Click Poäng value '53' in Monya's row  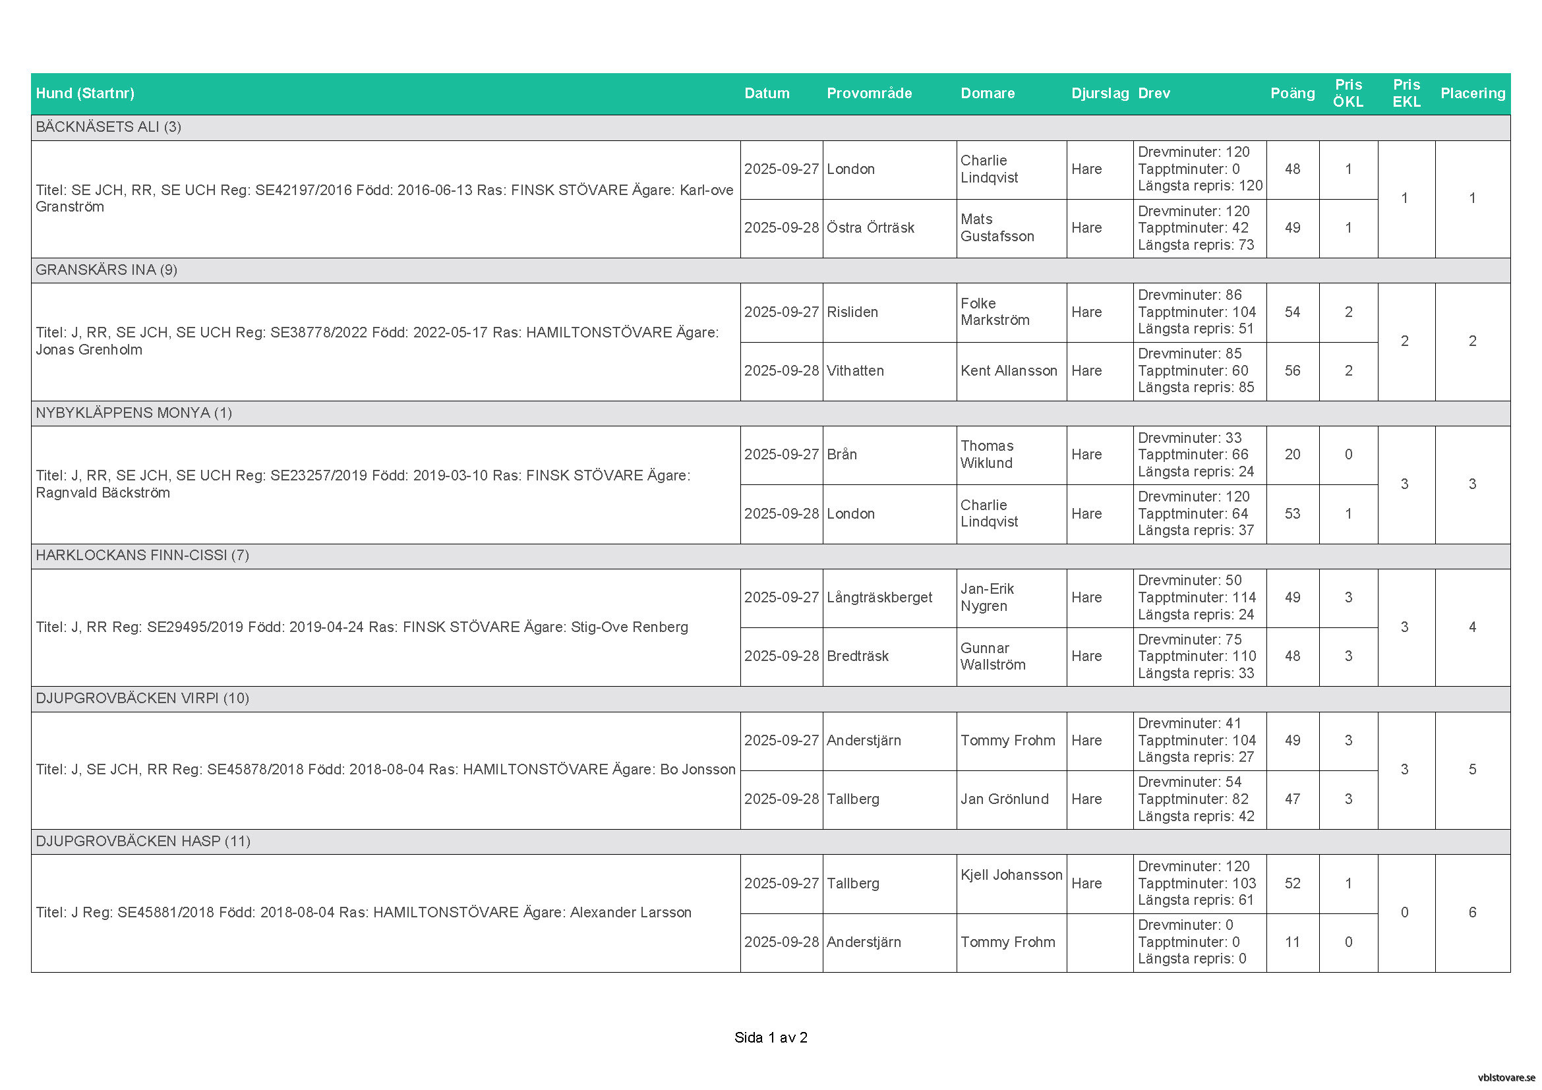pyautogui.click(x=1292, y=514)
